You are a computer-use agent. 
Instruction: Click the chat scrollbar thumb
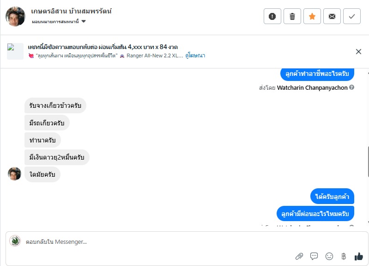(368, 162)
